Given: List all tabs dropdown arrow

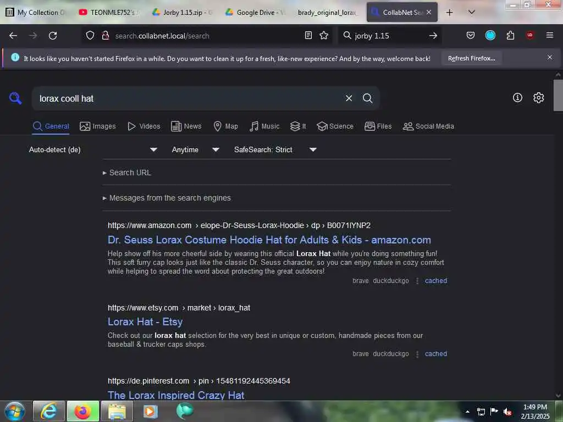Looking at the screenshot, I should [472, 12].
